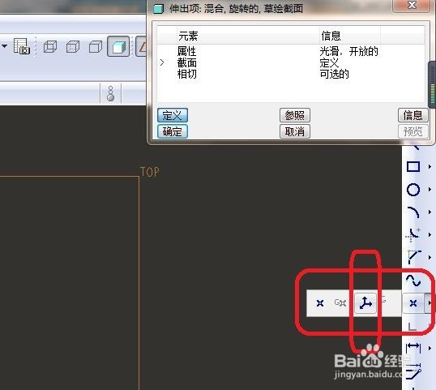Expand the dimension tool flyout arrow
The width and height of the screenshot is (436, 390).
point(430,348)
